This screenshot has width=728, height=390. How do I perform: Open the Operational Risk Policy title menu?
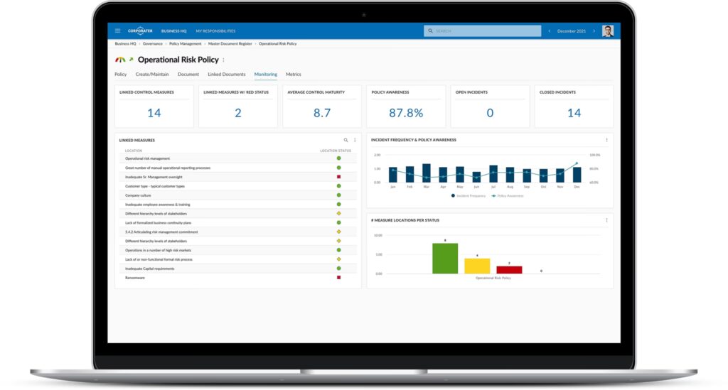pos(223,60)
